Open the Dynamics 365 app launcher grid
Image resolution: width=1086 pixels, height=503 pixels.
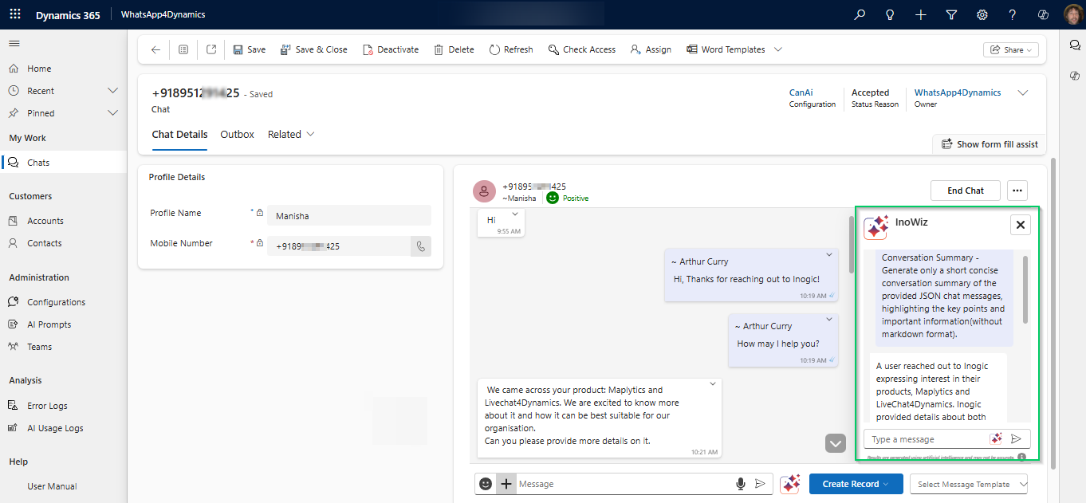coord(15,14)
